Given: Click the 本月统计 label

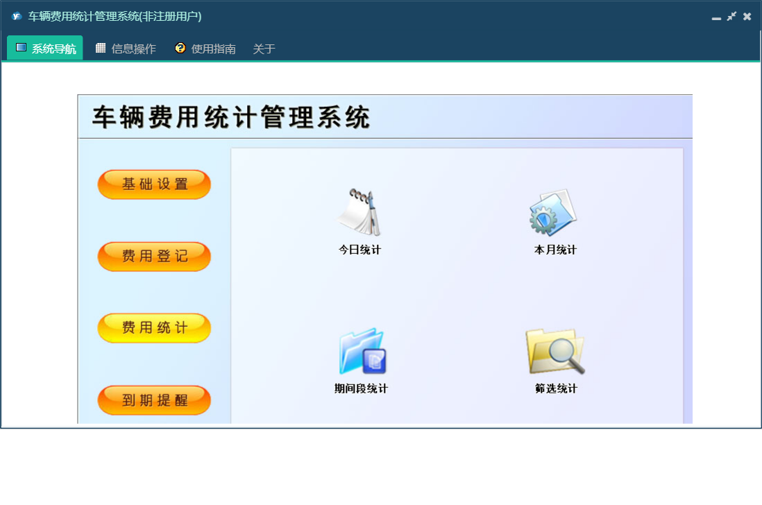Looking at the screenshot, I should (555, 250).
